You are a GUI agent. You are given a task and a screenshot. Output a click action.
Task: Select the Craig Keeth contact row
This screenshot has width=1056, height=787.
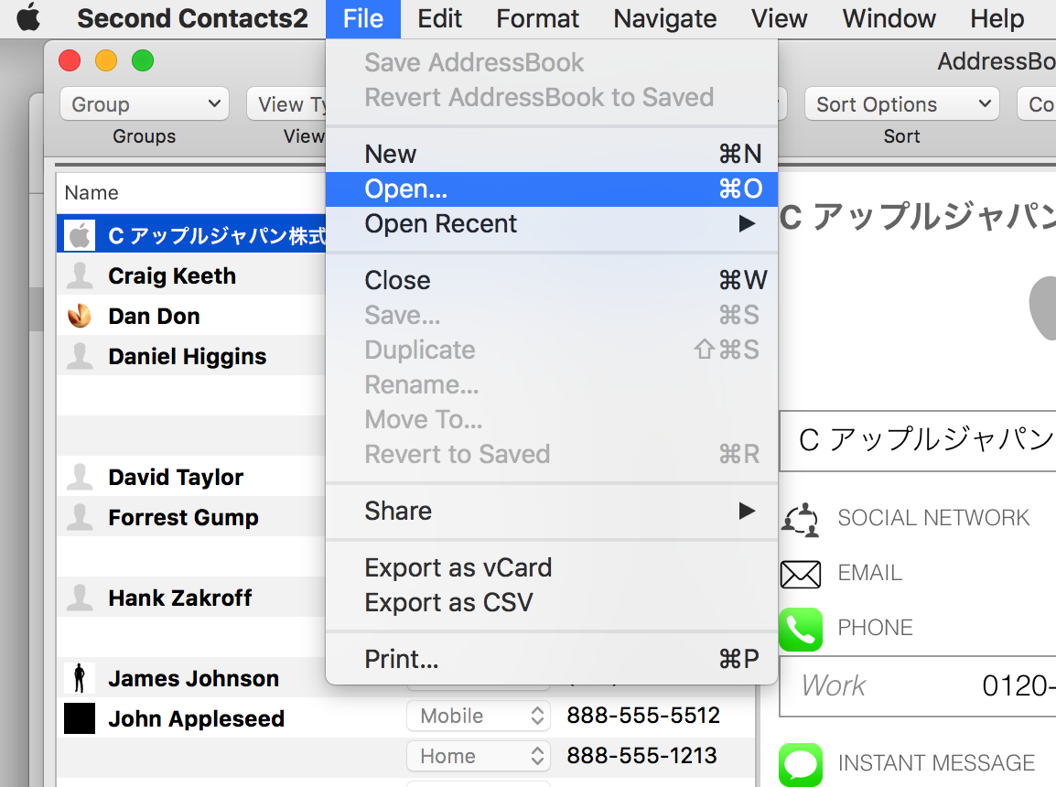point(191,276)
